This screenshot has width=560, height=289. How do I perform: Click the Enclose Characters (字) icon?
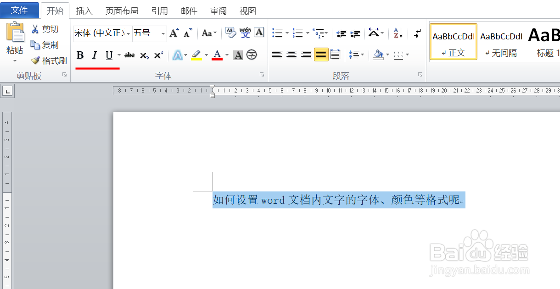[252, 55]
